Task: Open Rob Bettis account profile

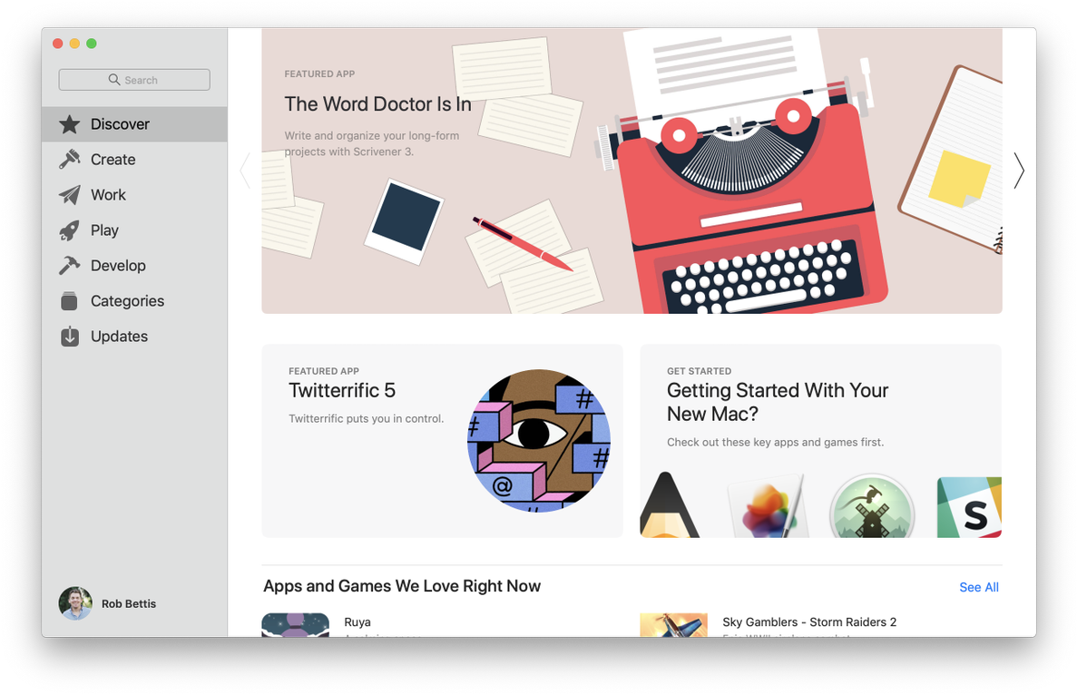Action: coord(108,603)
